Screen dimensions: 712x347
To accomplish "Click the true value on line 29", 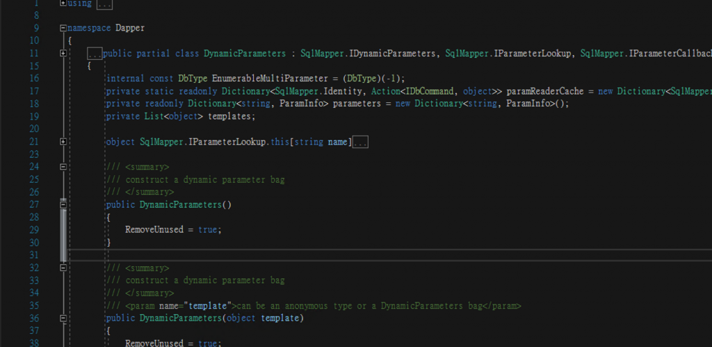I will [207, 229].
